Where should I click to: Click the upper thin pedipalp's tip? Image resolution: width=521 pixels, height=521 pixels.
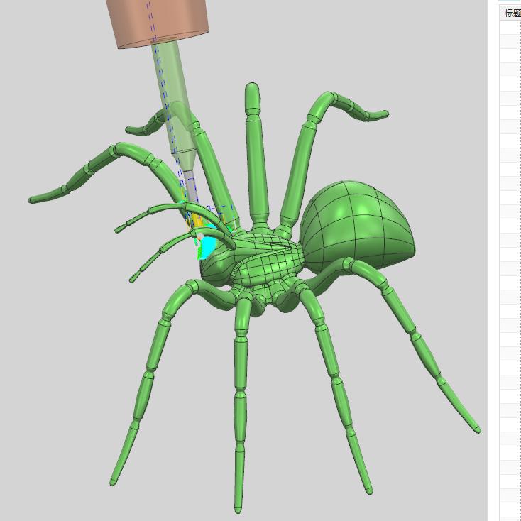pyautogui.click(x=118, y=230)
